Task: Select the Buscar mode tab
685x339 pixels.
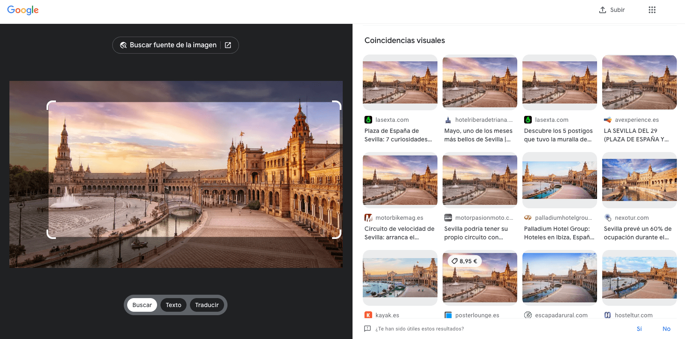Action: 142,305
